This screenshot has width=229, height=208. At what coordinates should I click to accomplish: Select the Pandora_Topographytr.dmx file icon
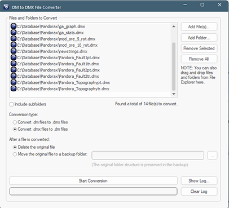14,88
